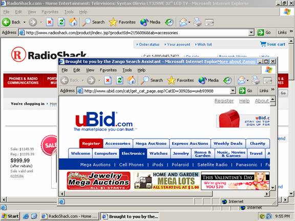Open Your cart on RadioShack page
Viewport: 295px width, 221px height.
coord(272,45)
